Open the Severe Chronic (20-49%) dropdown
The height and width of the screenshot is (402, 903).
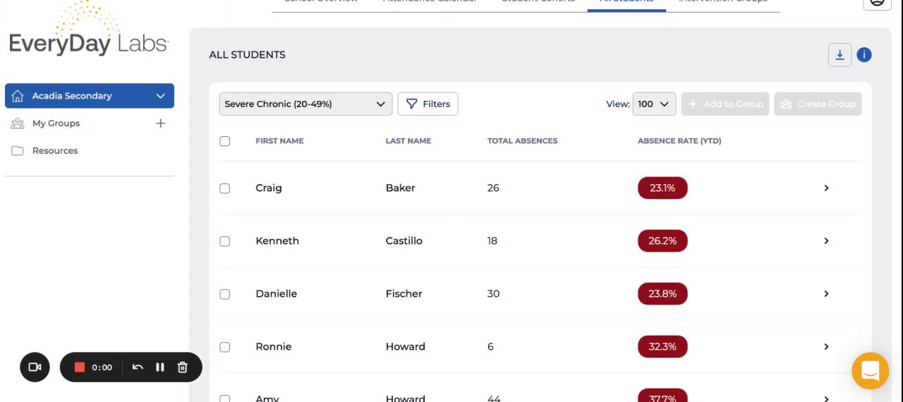pyautogui.click(x=305, y=104)
